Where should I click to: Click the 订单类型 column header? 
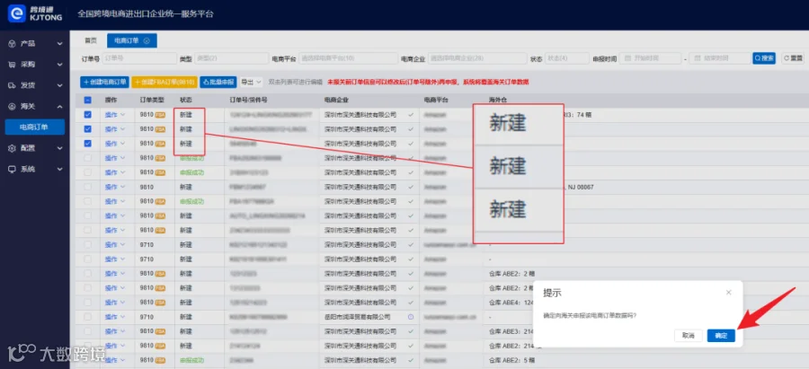point(152,100)
